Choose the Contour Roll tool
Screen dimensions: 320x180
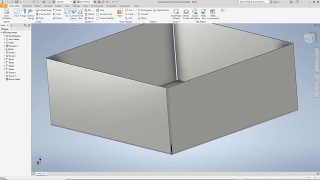click(43, 14)
